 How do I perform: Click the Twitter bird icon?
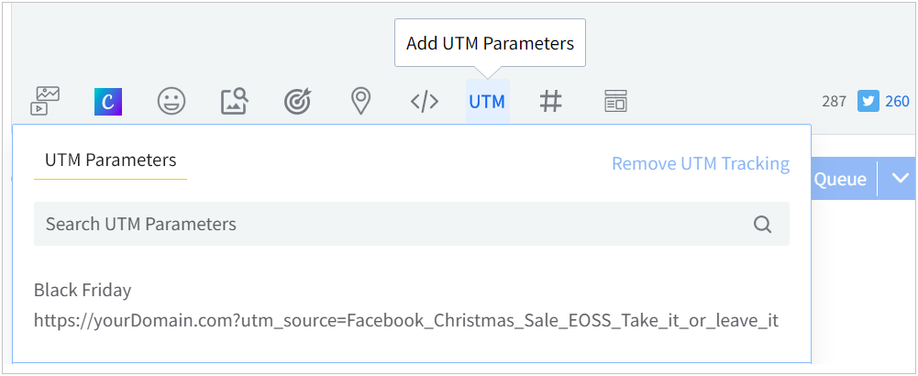[x=868, y=101]
